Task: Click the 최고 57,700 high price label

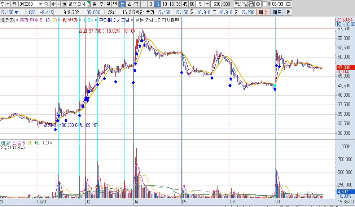Action: 107,31
